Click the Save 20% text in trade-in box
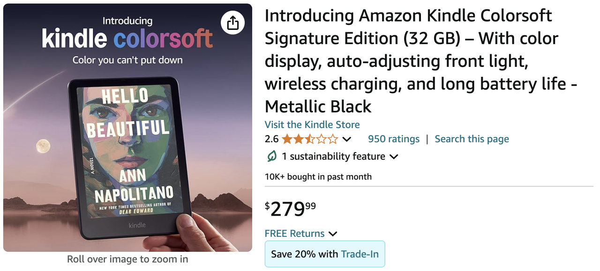Screen dimensions: 600x271 [305, 254]
